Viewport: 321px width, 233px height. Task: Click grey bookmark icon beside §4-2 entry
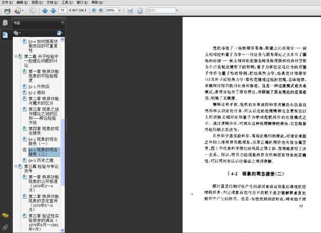coord(25,150)
